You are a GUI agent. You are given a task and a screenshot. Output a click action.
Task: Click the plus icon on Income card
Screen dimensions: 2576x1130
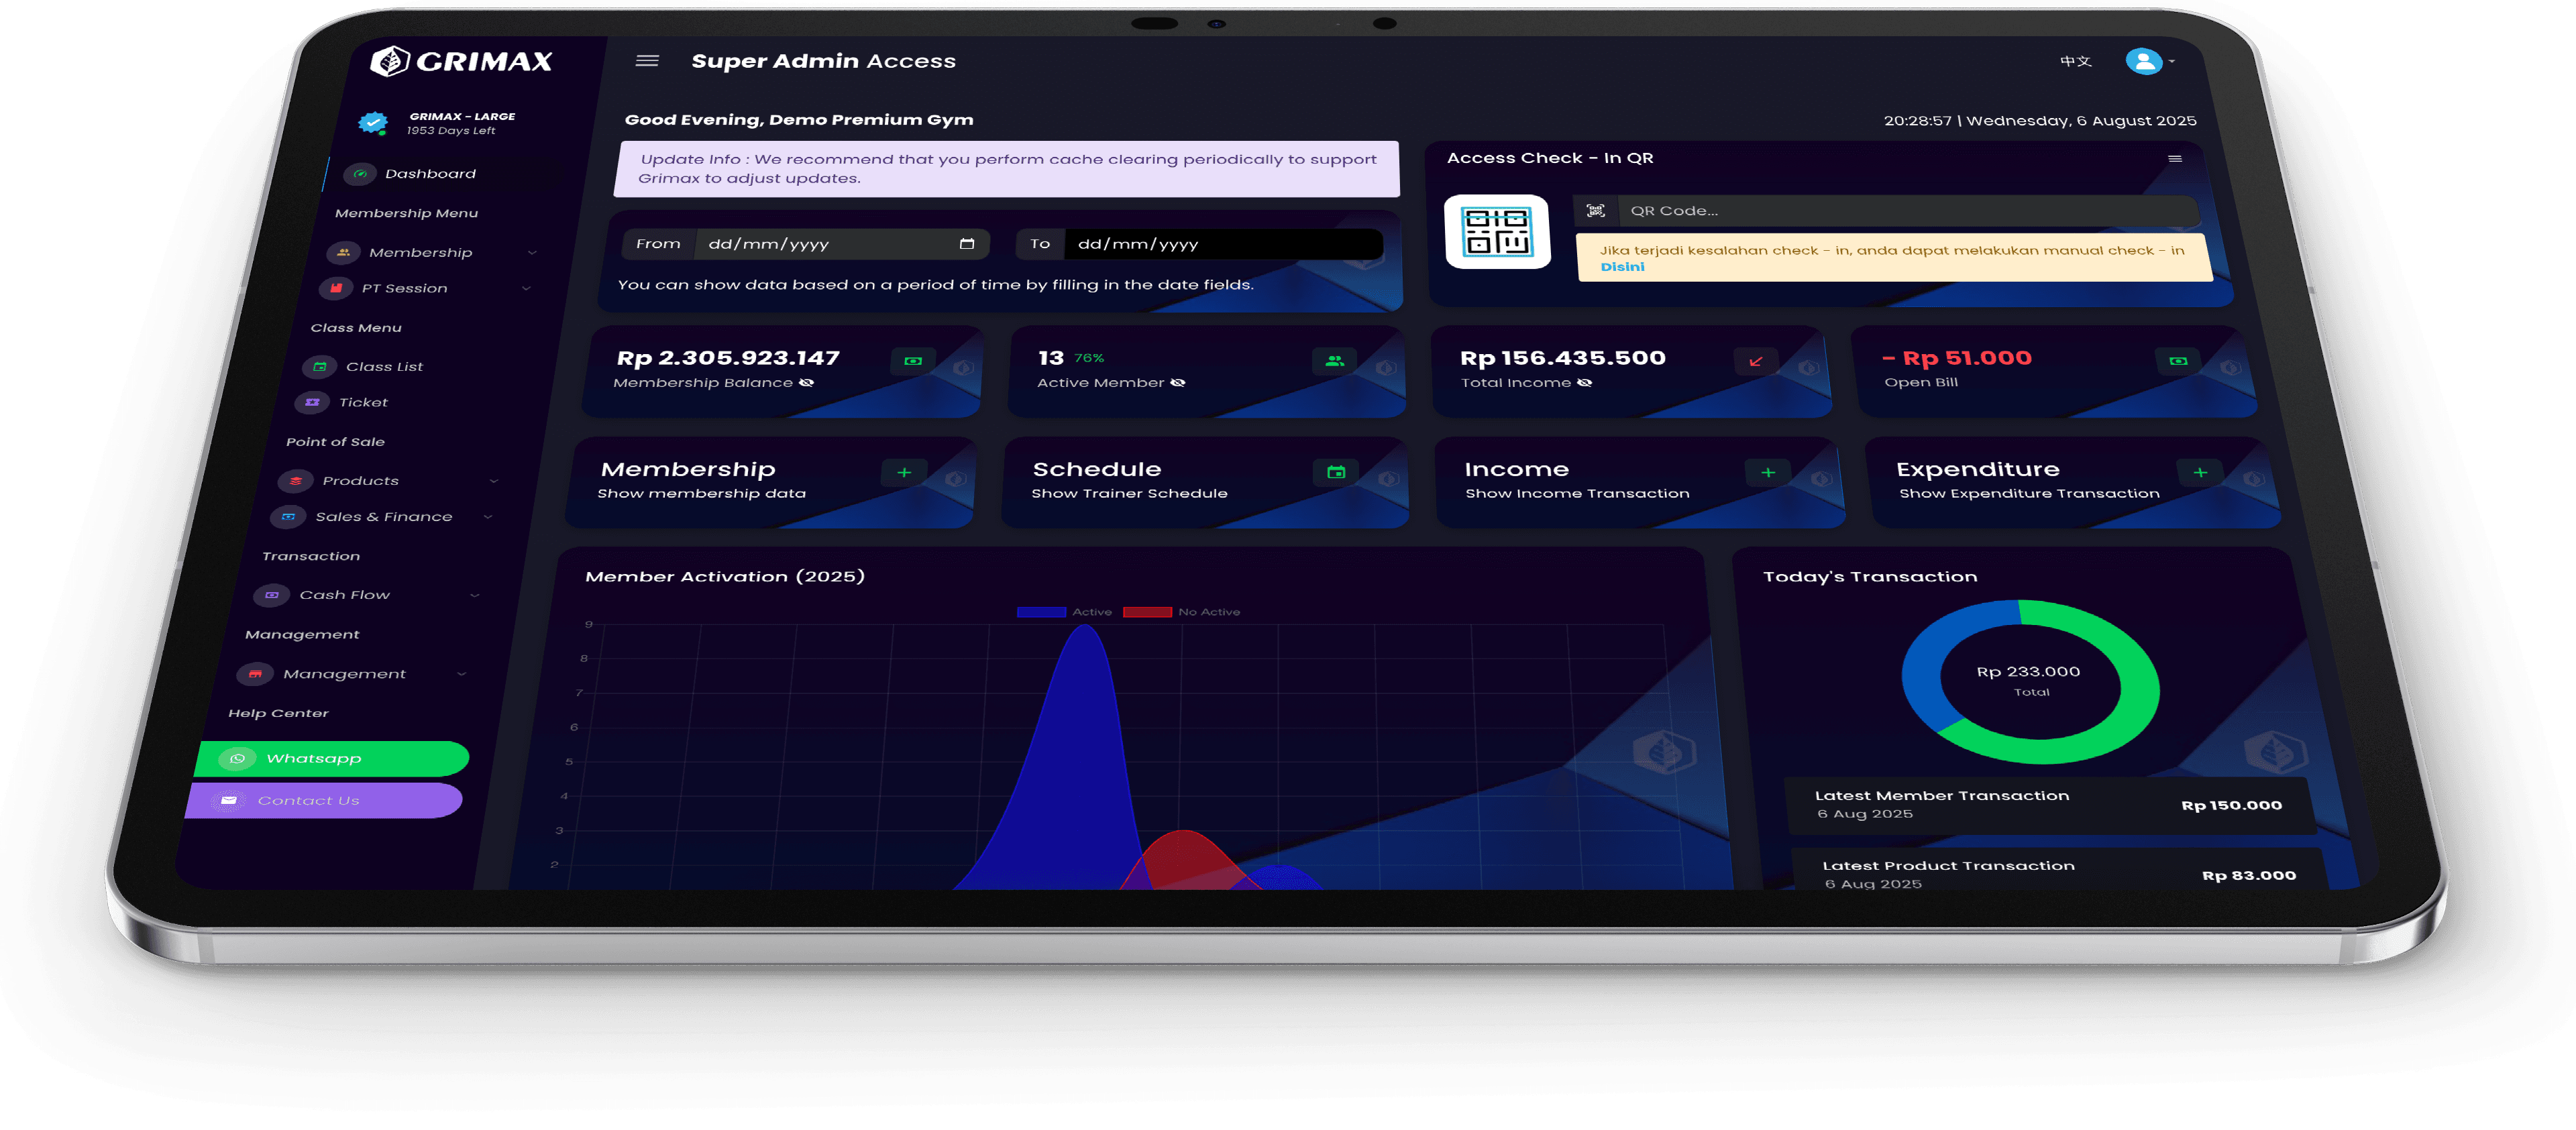1767,472
